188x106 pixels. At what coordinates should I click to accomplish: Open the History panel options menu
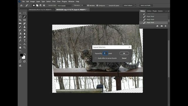coord(169,11)
